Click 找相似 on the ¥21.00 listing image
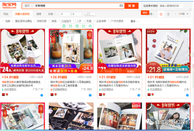Viewport: 194px width, 131px height. (131, 71)
